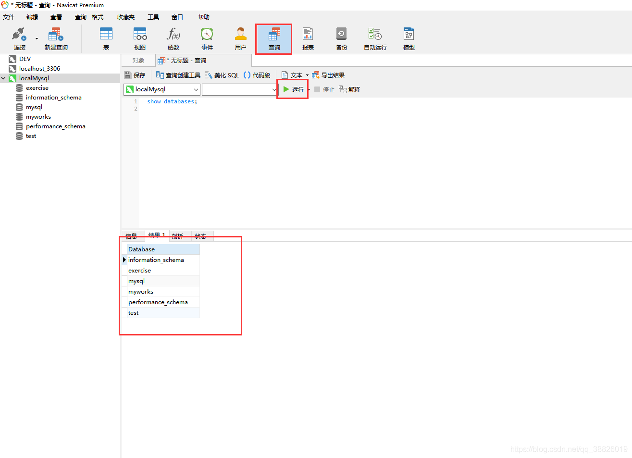Select the exercise database in tree
This screenshot has height=458, width=632.
(37, 88)
